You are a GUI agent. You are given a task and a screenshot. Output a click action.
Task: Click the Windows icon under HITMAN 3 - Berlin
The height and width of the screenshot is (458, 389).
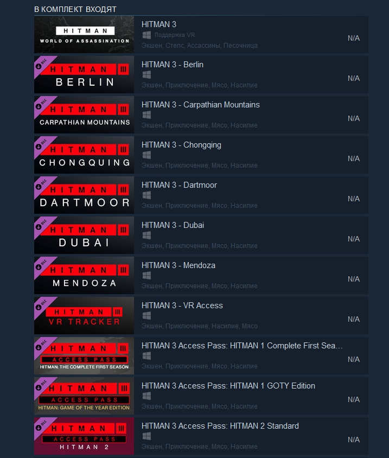pos(146,75)
